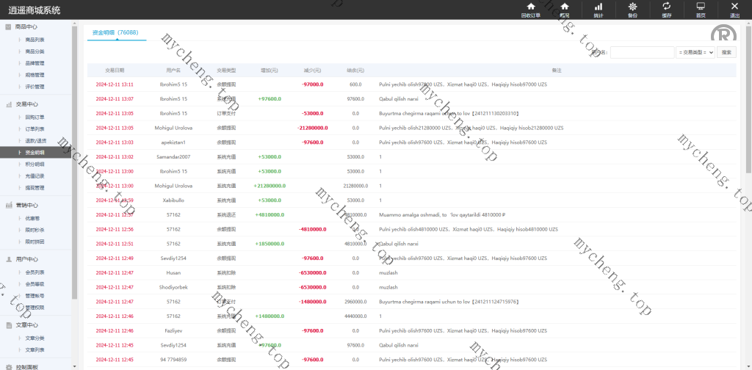Viewport: 752px width, 370px height.
Task: Open 会员列表 in the sidebar
Action: coord(35,272)
